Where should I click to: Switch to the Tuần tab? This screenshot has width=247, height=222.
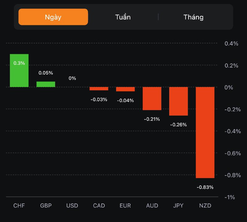123,17
